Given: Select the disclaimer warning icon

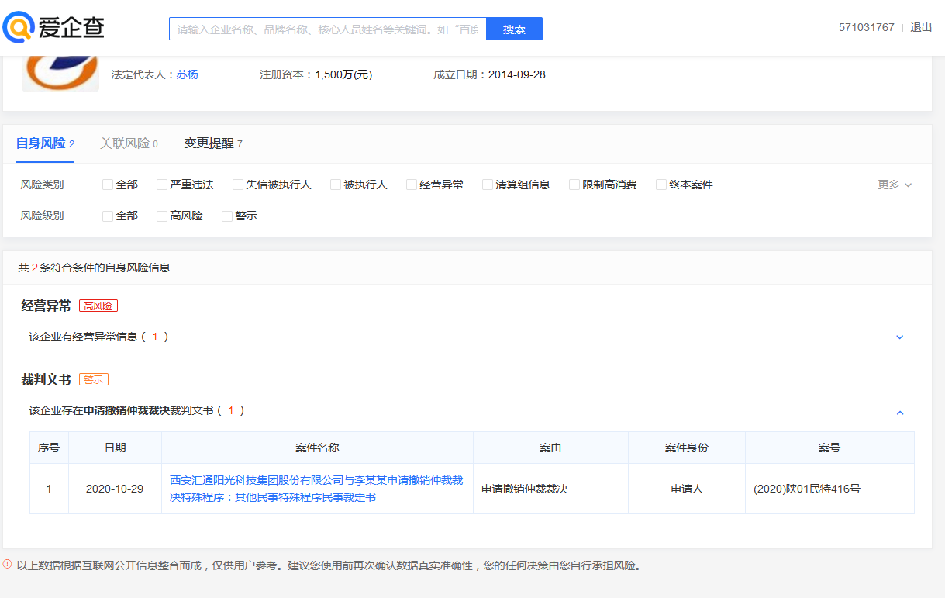Looking at the screenshot, I should 7,565.
